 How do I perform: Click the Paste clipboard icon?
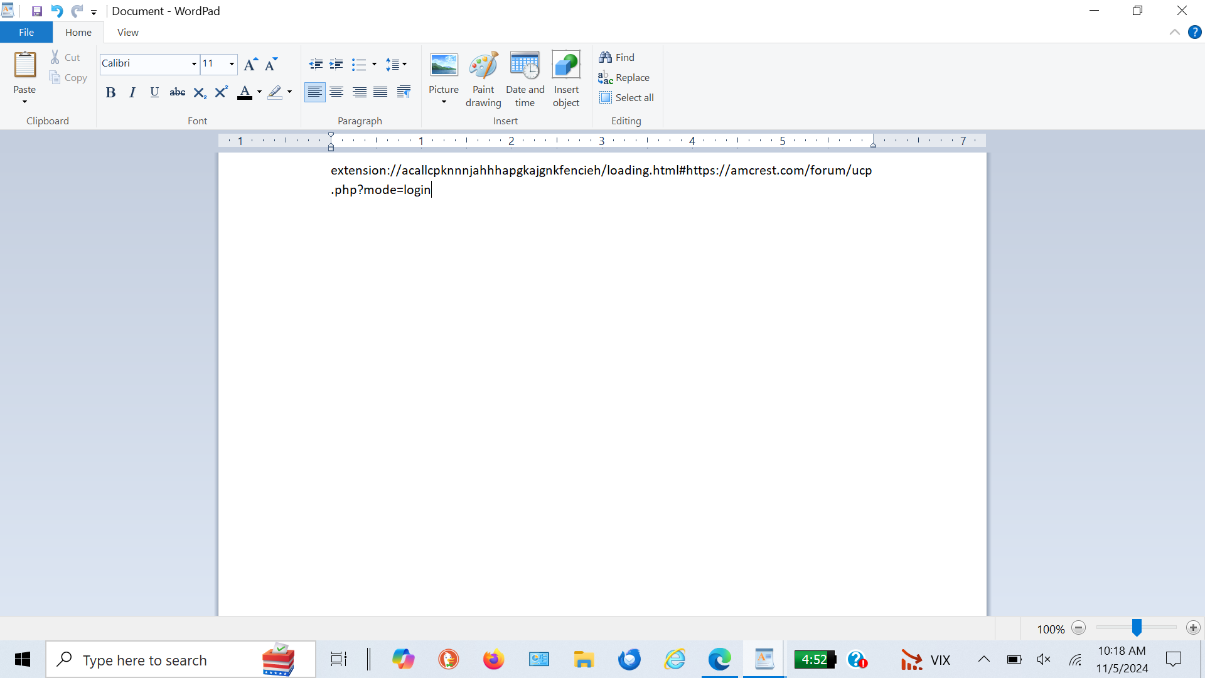pos(25,65)
